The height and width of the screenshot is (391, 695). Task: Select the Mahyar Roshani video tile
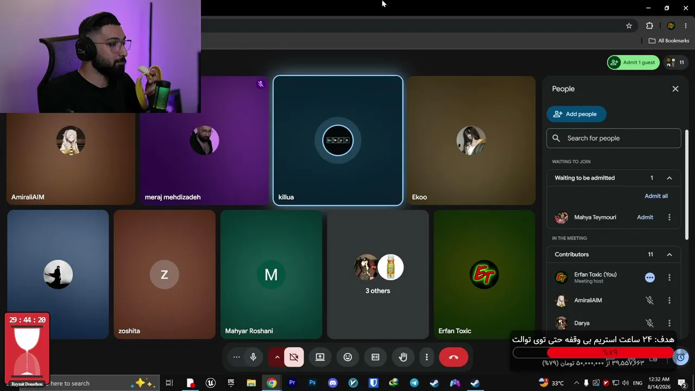click(x=271, y=274)
